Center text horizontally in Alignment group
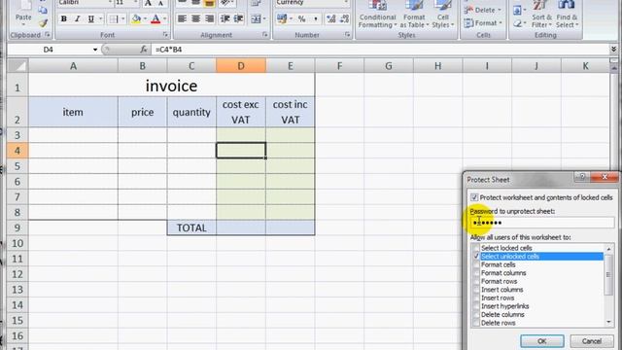Image resolution: width=622 pixels, height=350 pixels. 195,18
